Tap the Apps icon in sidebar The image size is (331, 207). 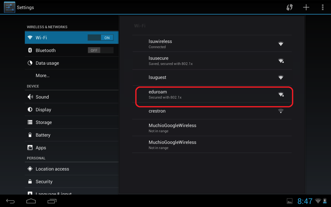pos(30,147)
